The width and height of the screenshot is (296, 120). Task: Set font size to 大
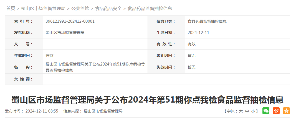(x=241, y=111)
